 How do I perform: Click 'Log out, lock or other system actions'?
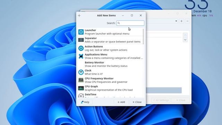106,50
